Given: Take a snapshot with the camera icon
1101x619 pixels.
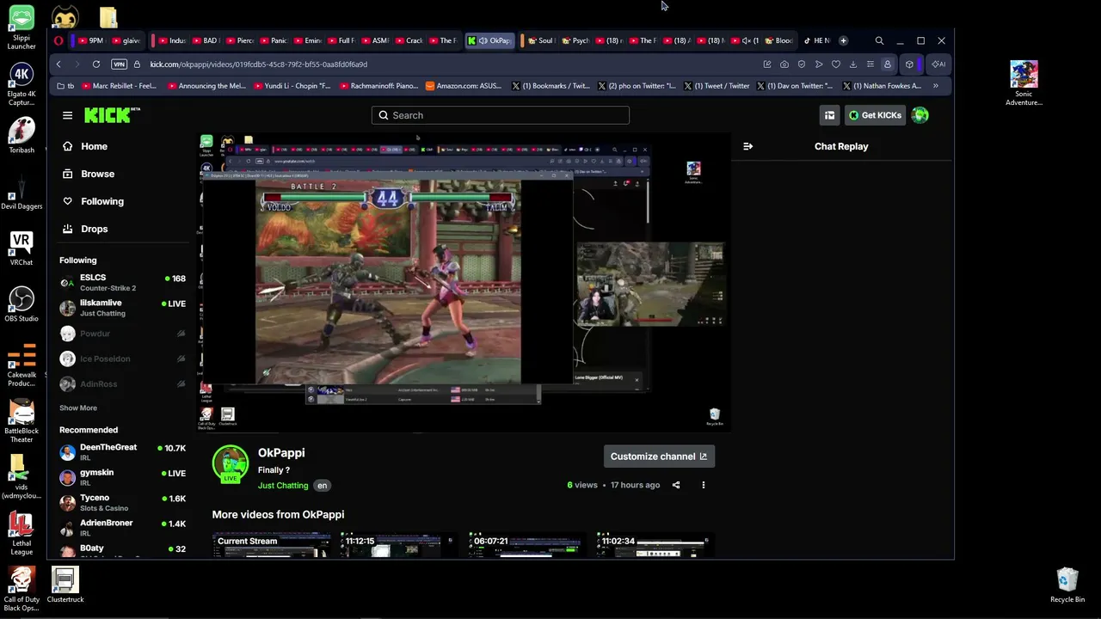Looking at the screenshot, I should 784,64.
